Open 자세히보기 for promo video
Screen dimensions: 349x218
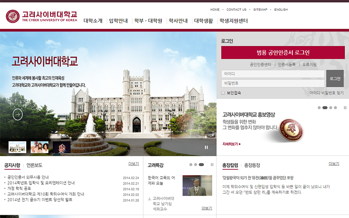point(232,144)
